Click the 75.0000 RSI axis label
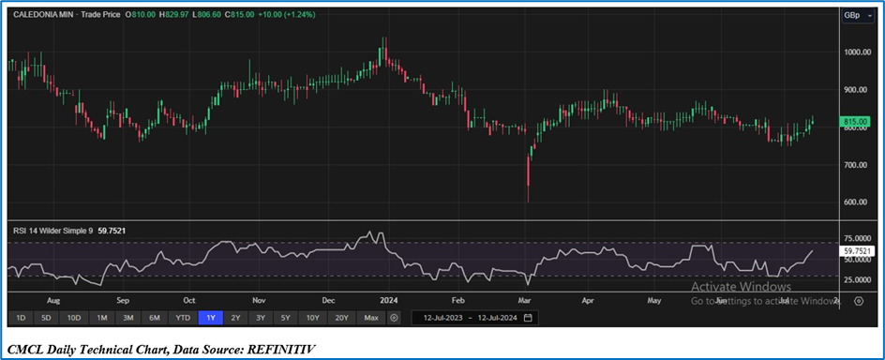This screenshot has width=885, height=360. click(x=857, y=239)
